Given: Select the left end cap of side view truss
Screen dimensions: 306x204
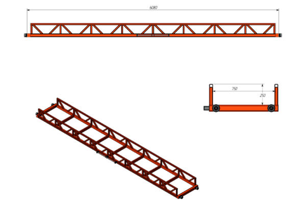Looking at the screenshot, I should point(25,35).
